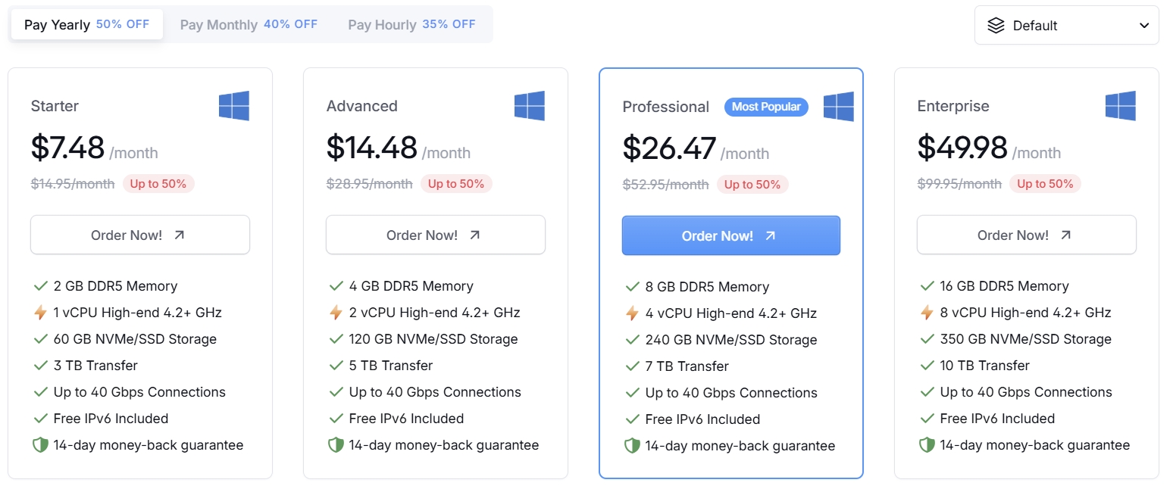1173x489 pixels.
Task: Click the Windows logo on Advanced plan
Action: pyautogui.click(x=530, y=106)
